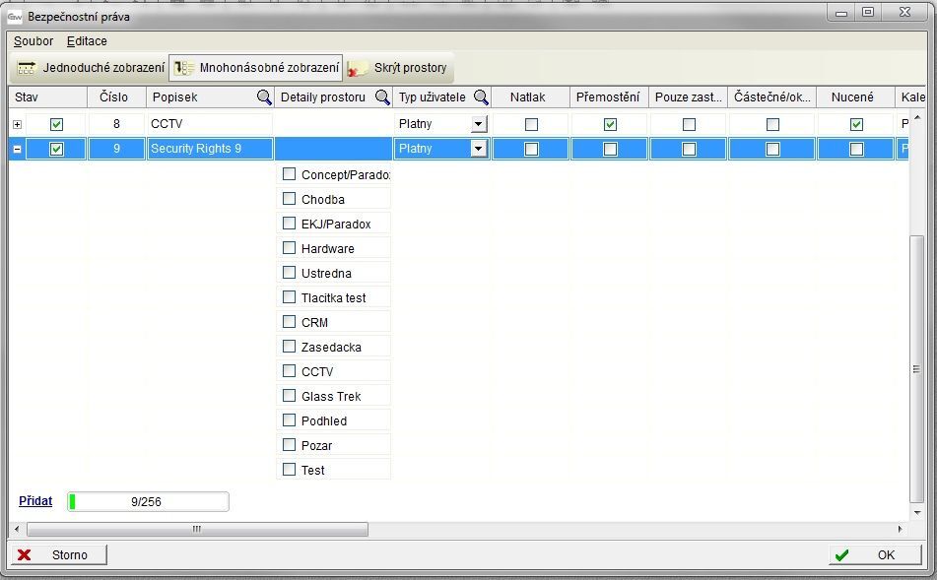Click the horizontal scrollbar thumb
Viewport: 937px width, 580px height.
[197, 529]
